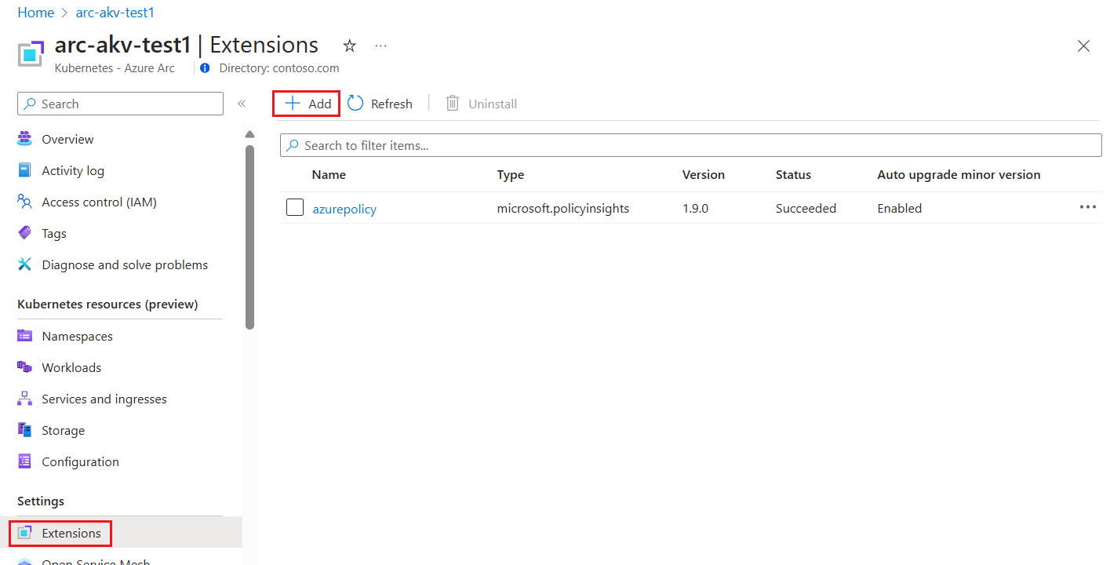Image resolution: width=1110 pixels, height=565 pixels.
Task: Sort by the Status column header
Action: point(793,175)
